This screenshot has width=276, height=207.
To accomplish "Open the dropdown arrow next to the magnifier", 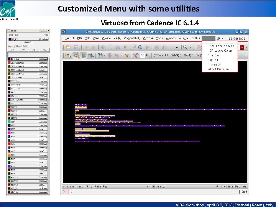I will coord(191,48).
